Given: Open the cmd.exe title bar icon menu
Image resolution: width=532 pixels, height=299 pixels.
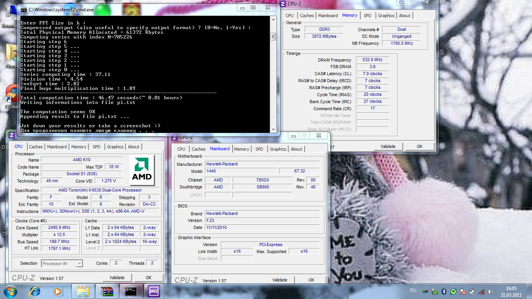Looking at the screenshot, I should point(24,9).
